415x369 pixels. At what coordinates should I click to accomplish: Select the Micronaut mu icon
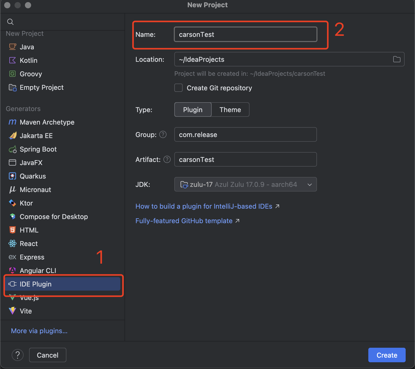pos(12,190)
